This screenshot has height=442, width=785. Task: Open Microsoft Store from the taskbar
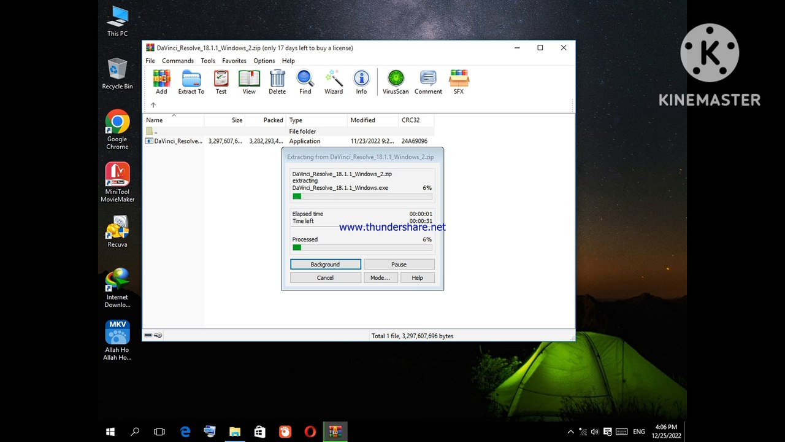(260, 432)
